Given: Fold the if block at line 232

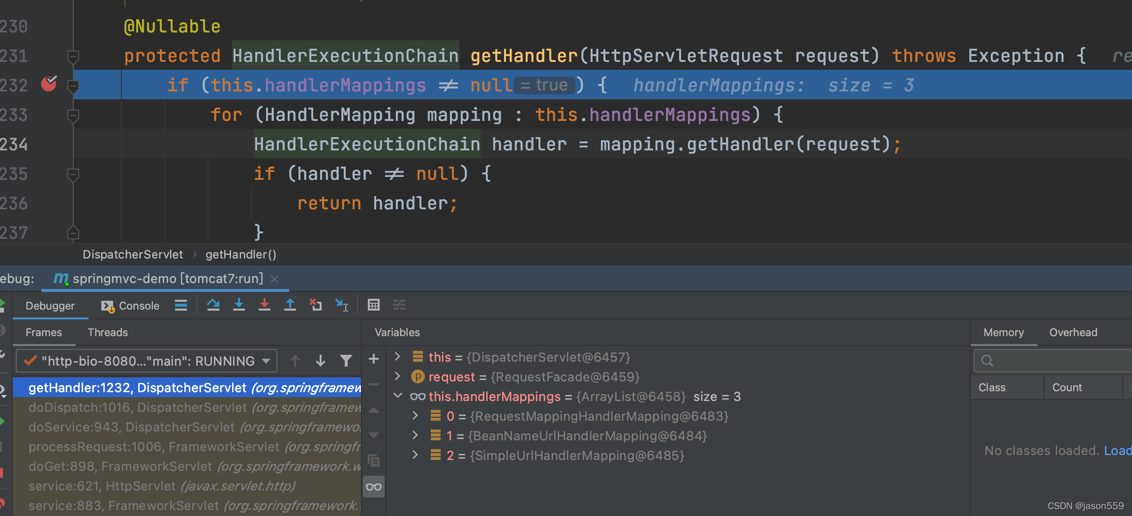Looking at the screenshot, I should click(73, 86).
